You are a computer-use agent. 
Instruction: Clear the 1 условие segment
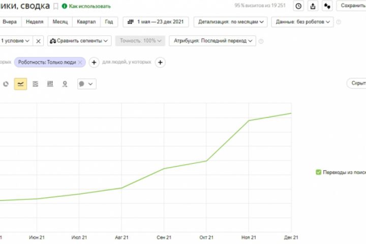click(38, 41)
